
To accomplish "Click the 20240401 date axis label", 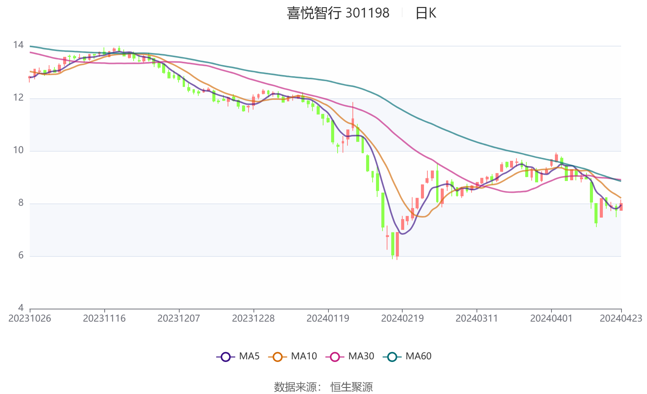I will coord(551,319).
